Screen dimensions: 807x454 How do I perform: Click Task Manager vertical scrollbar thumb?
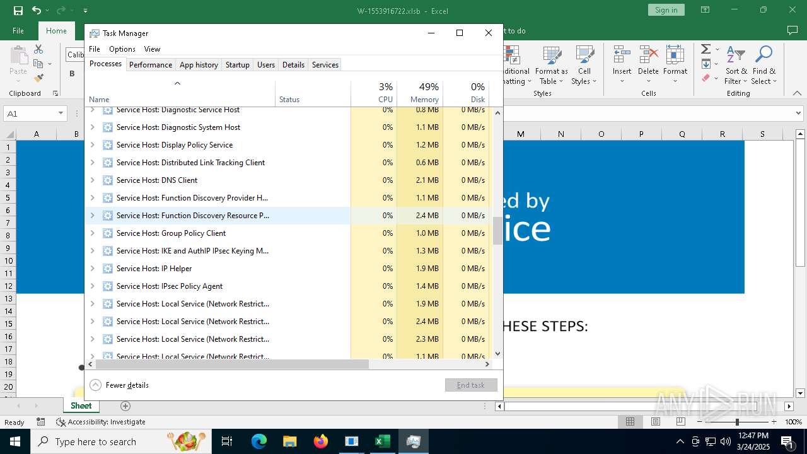click(x=497, y=230)
